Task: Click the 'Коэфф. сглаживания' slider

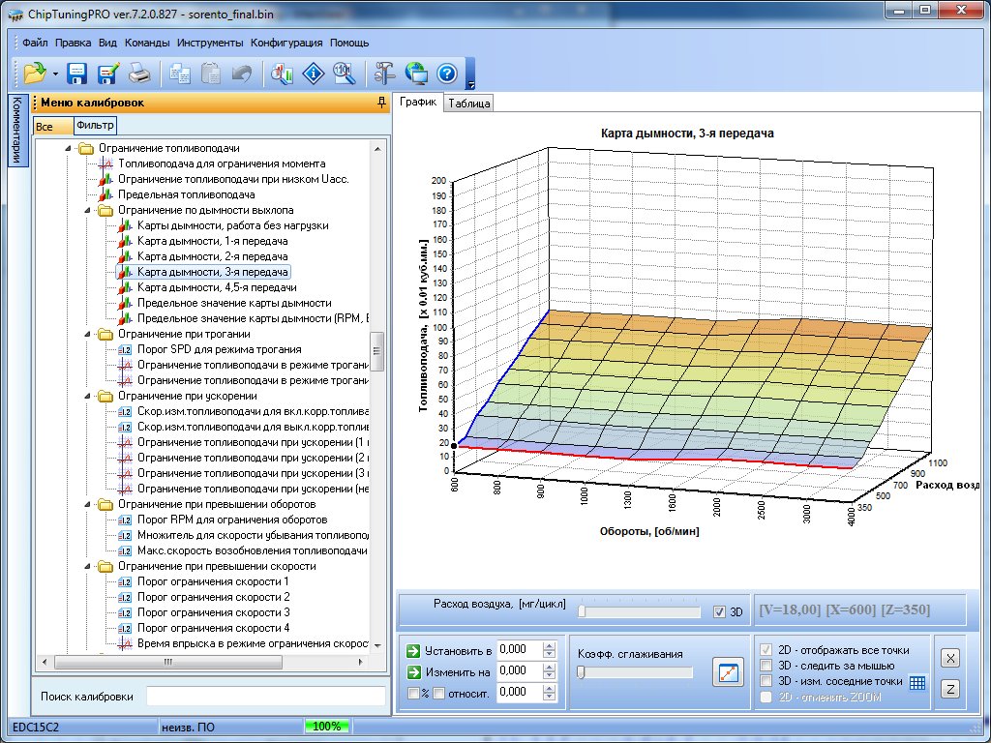Action: (635, 672)
